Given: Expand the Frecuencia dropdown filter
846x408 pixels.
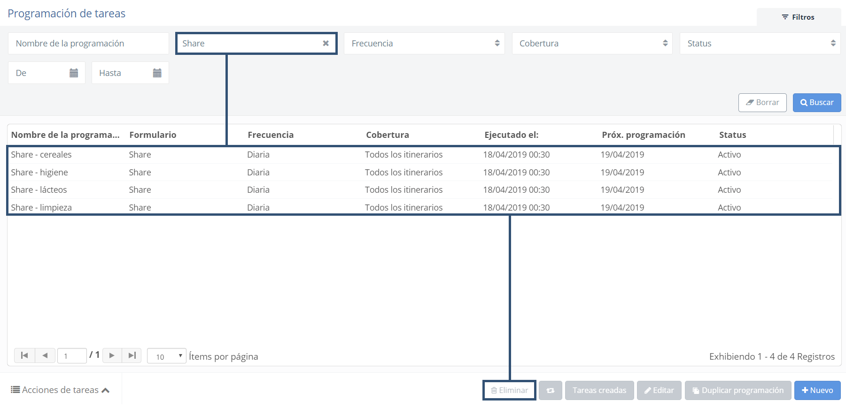Looking at the screenshot, I should pos(424,43).
